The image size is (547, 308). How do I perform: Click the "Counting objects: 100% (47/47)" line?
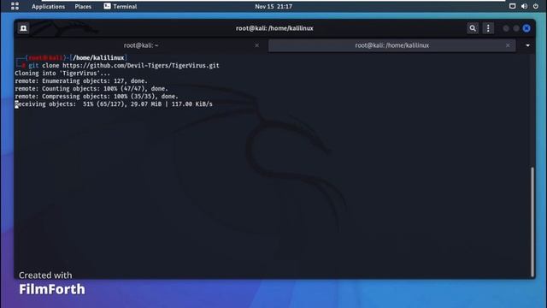coord(91,88)
